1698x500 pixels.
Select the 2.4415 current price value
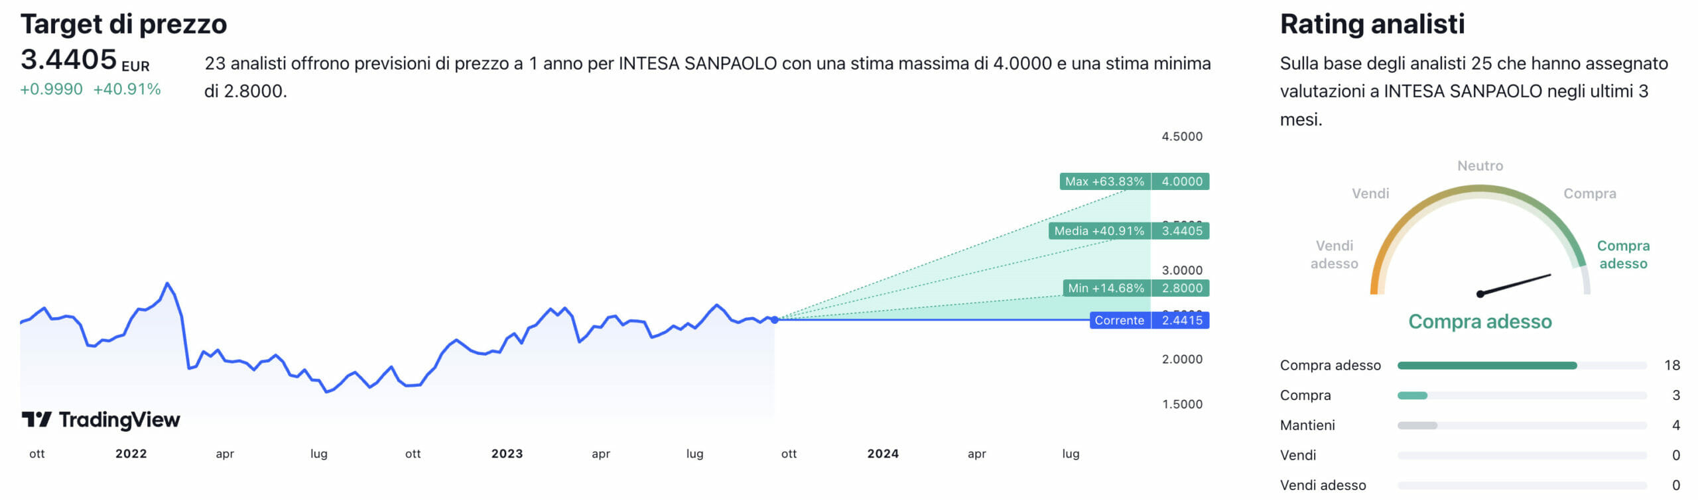[1181, 321]
